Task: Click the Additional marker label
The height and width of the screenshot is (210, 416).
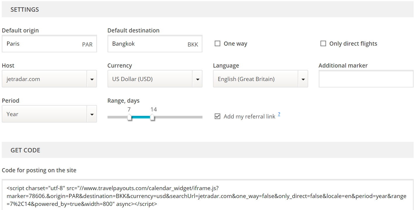Action: [343, 66]
